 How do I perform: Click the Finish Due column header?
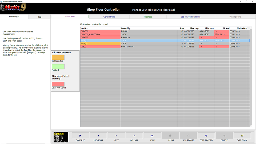point(242,28)
